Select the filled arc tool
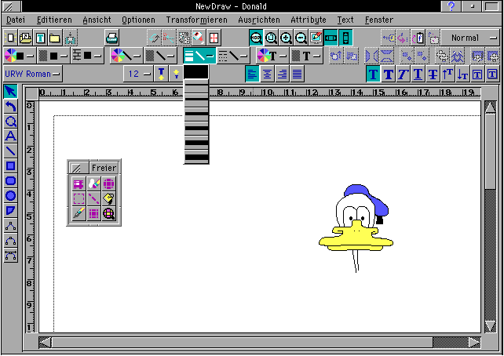 coord(10,211)
